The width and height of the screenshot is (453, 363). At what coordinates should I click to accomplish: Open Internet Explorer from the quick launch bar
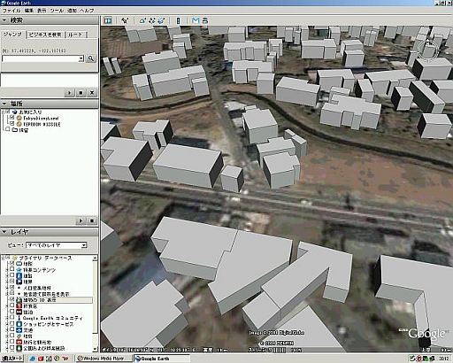(33, 359)
